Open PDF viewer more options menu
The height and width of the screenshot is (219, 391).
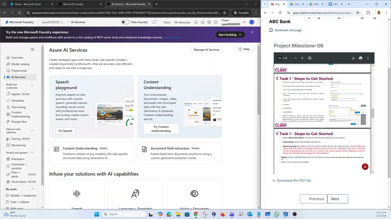click(x=368, y=58)
